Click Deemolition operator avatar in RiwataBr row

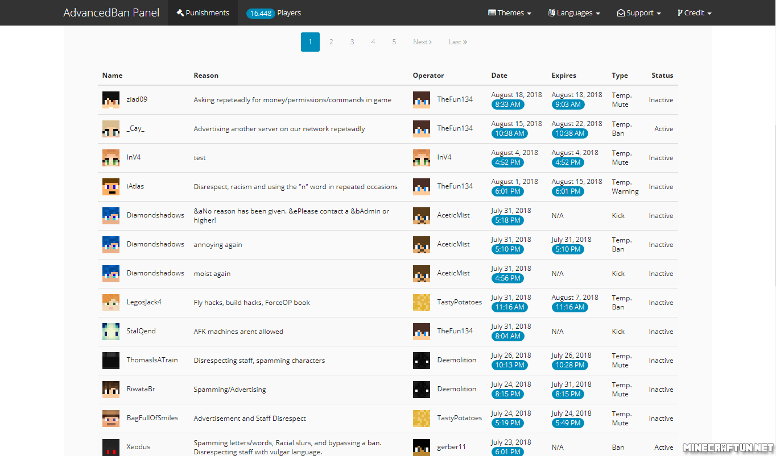pos(422,390)
